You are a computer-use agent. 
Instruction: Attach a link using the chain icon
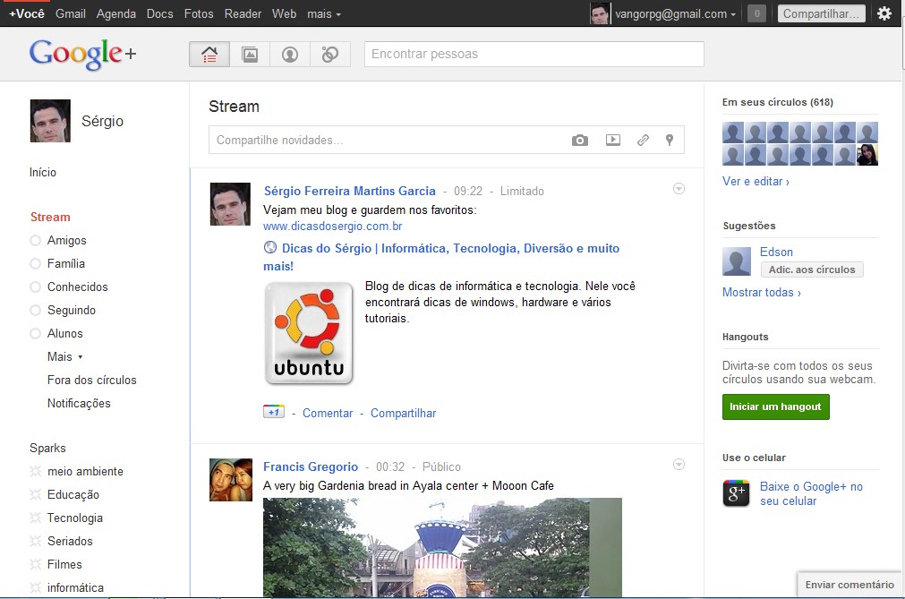coord(643,141)
